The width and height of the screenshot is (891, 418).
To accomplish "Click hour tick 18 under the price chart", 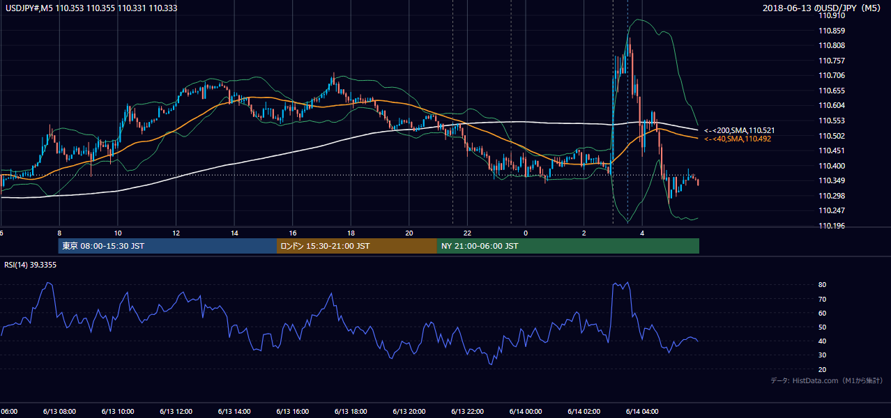I will [x=351, y=233].
